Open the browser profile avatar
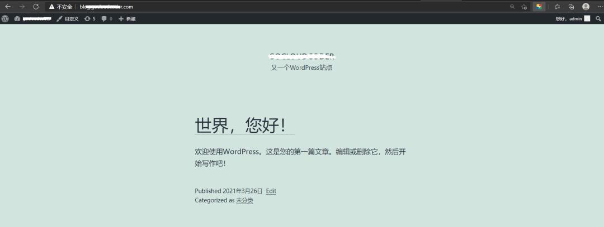Screen dimensions: 604x227 coord(586,7)
